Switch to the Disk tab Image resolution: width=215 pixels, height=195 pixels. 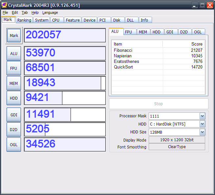point(118,20)
